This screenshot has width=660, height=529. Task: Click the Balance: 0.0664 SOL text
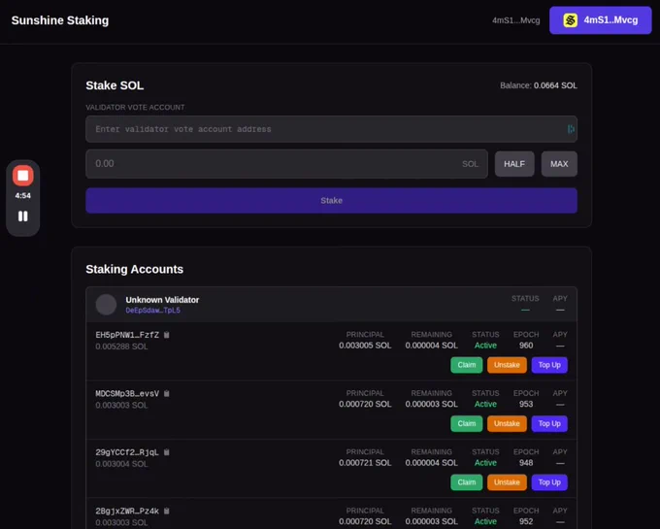point(539,85)
